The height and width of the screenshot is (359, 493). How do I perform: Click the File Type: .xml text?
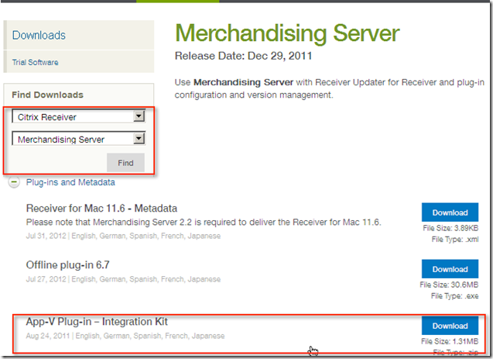(x=455, y=240)
